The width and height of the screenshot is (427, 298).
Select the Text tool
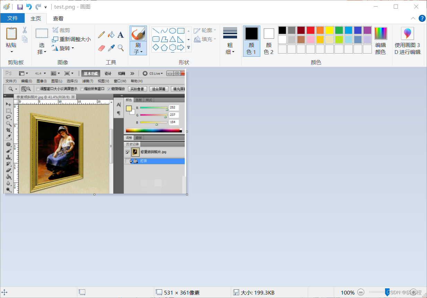coord(121,34)
